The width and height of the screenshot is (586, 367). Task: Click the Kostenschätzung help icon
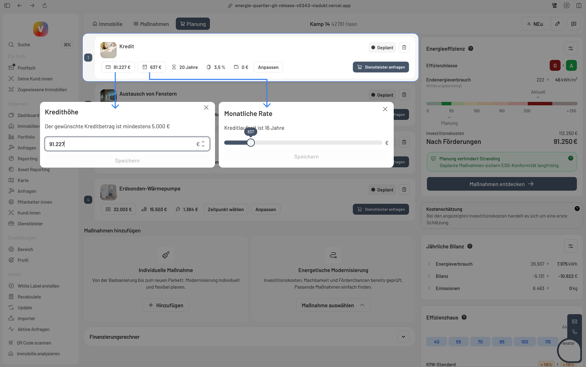coord(577,209)
